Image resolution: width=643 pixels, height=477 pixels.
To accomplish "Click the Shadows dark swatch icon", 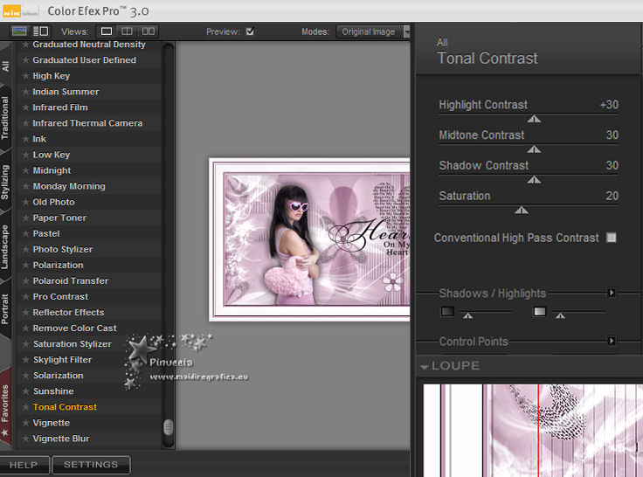I will click(x=447, y=311).
